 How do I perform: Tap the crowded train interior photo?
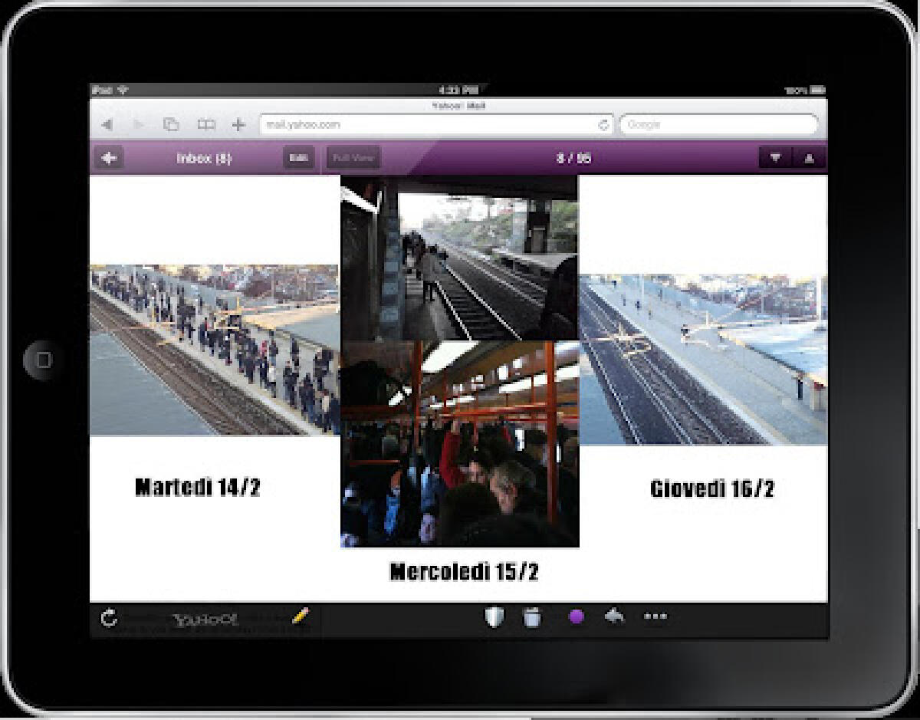(x=459, y=443)
